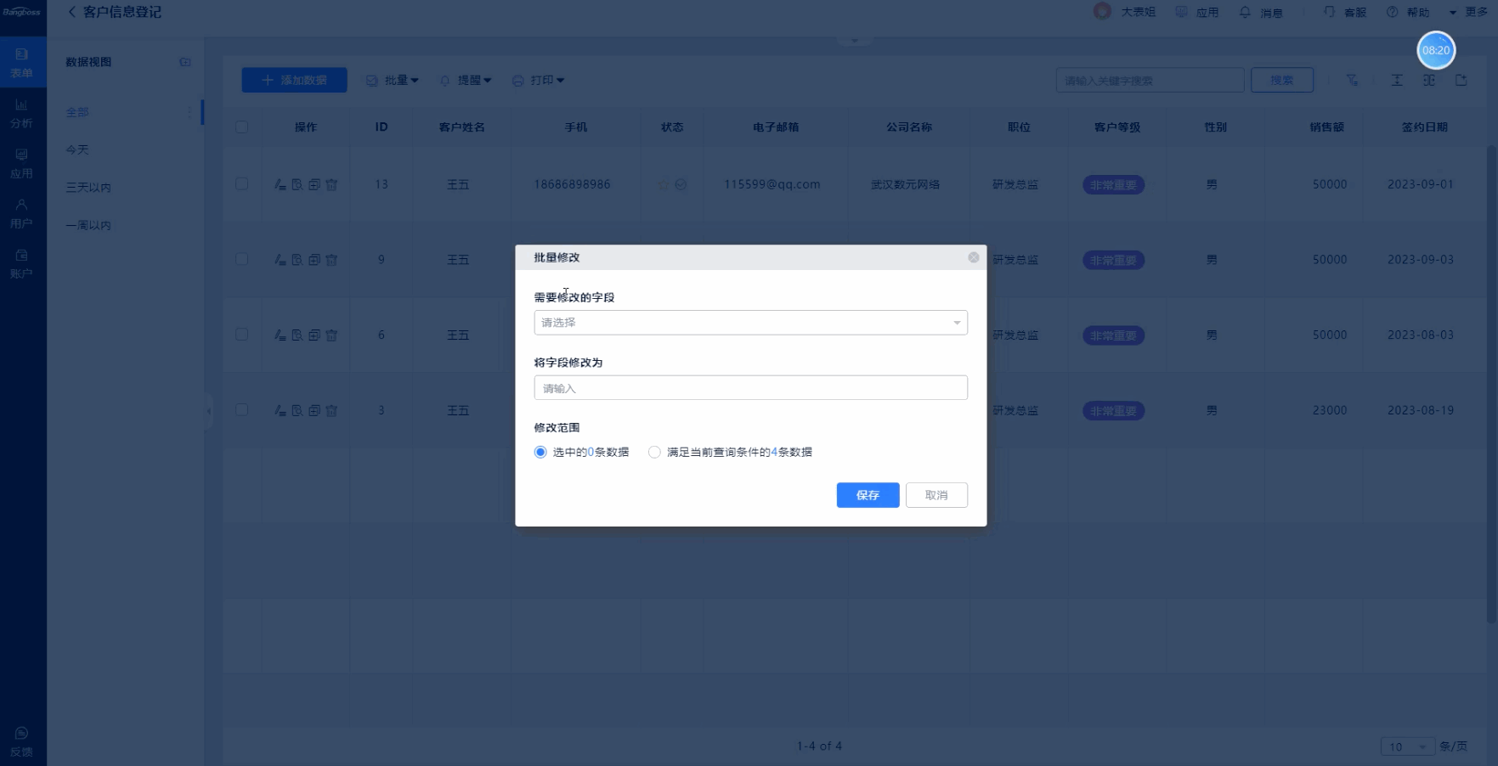Open the 分析 section in the left sidebar

point(22,113)
